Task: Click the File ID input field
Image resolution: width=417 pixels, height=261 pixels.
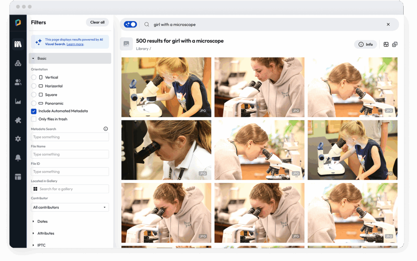Action: (70, 172)
